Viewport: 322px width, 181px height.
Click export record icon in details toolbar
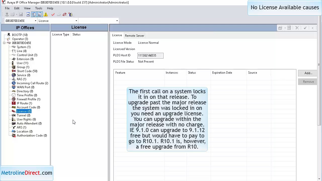289,28
